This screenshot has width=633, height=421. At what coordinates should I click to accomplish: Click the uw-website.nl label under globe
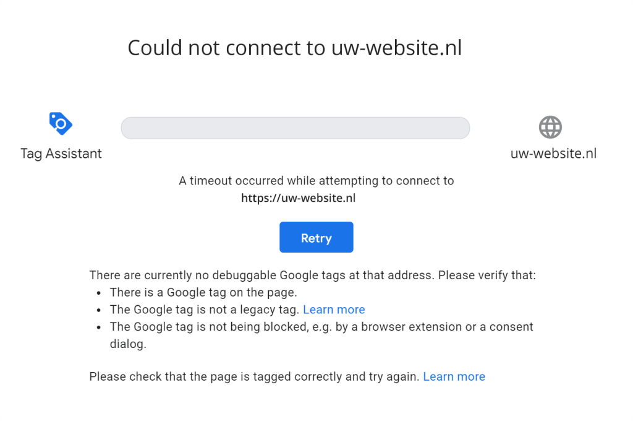click(x=553, y=154)
